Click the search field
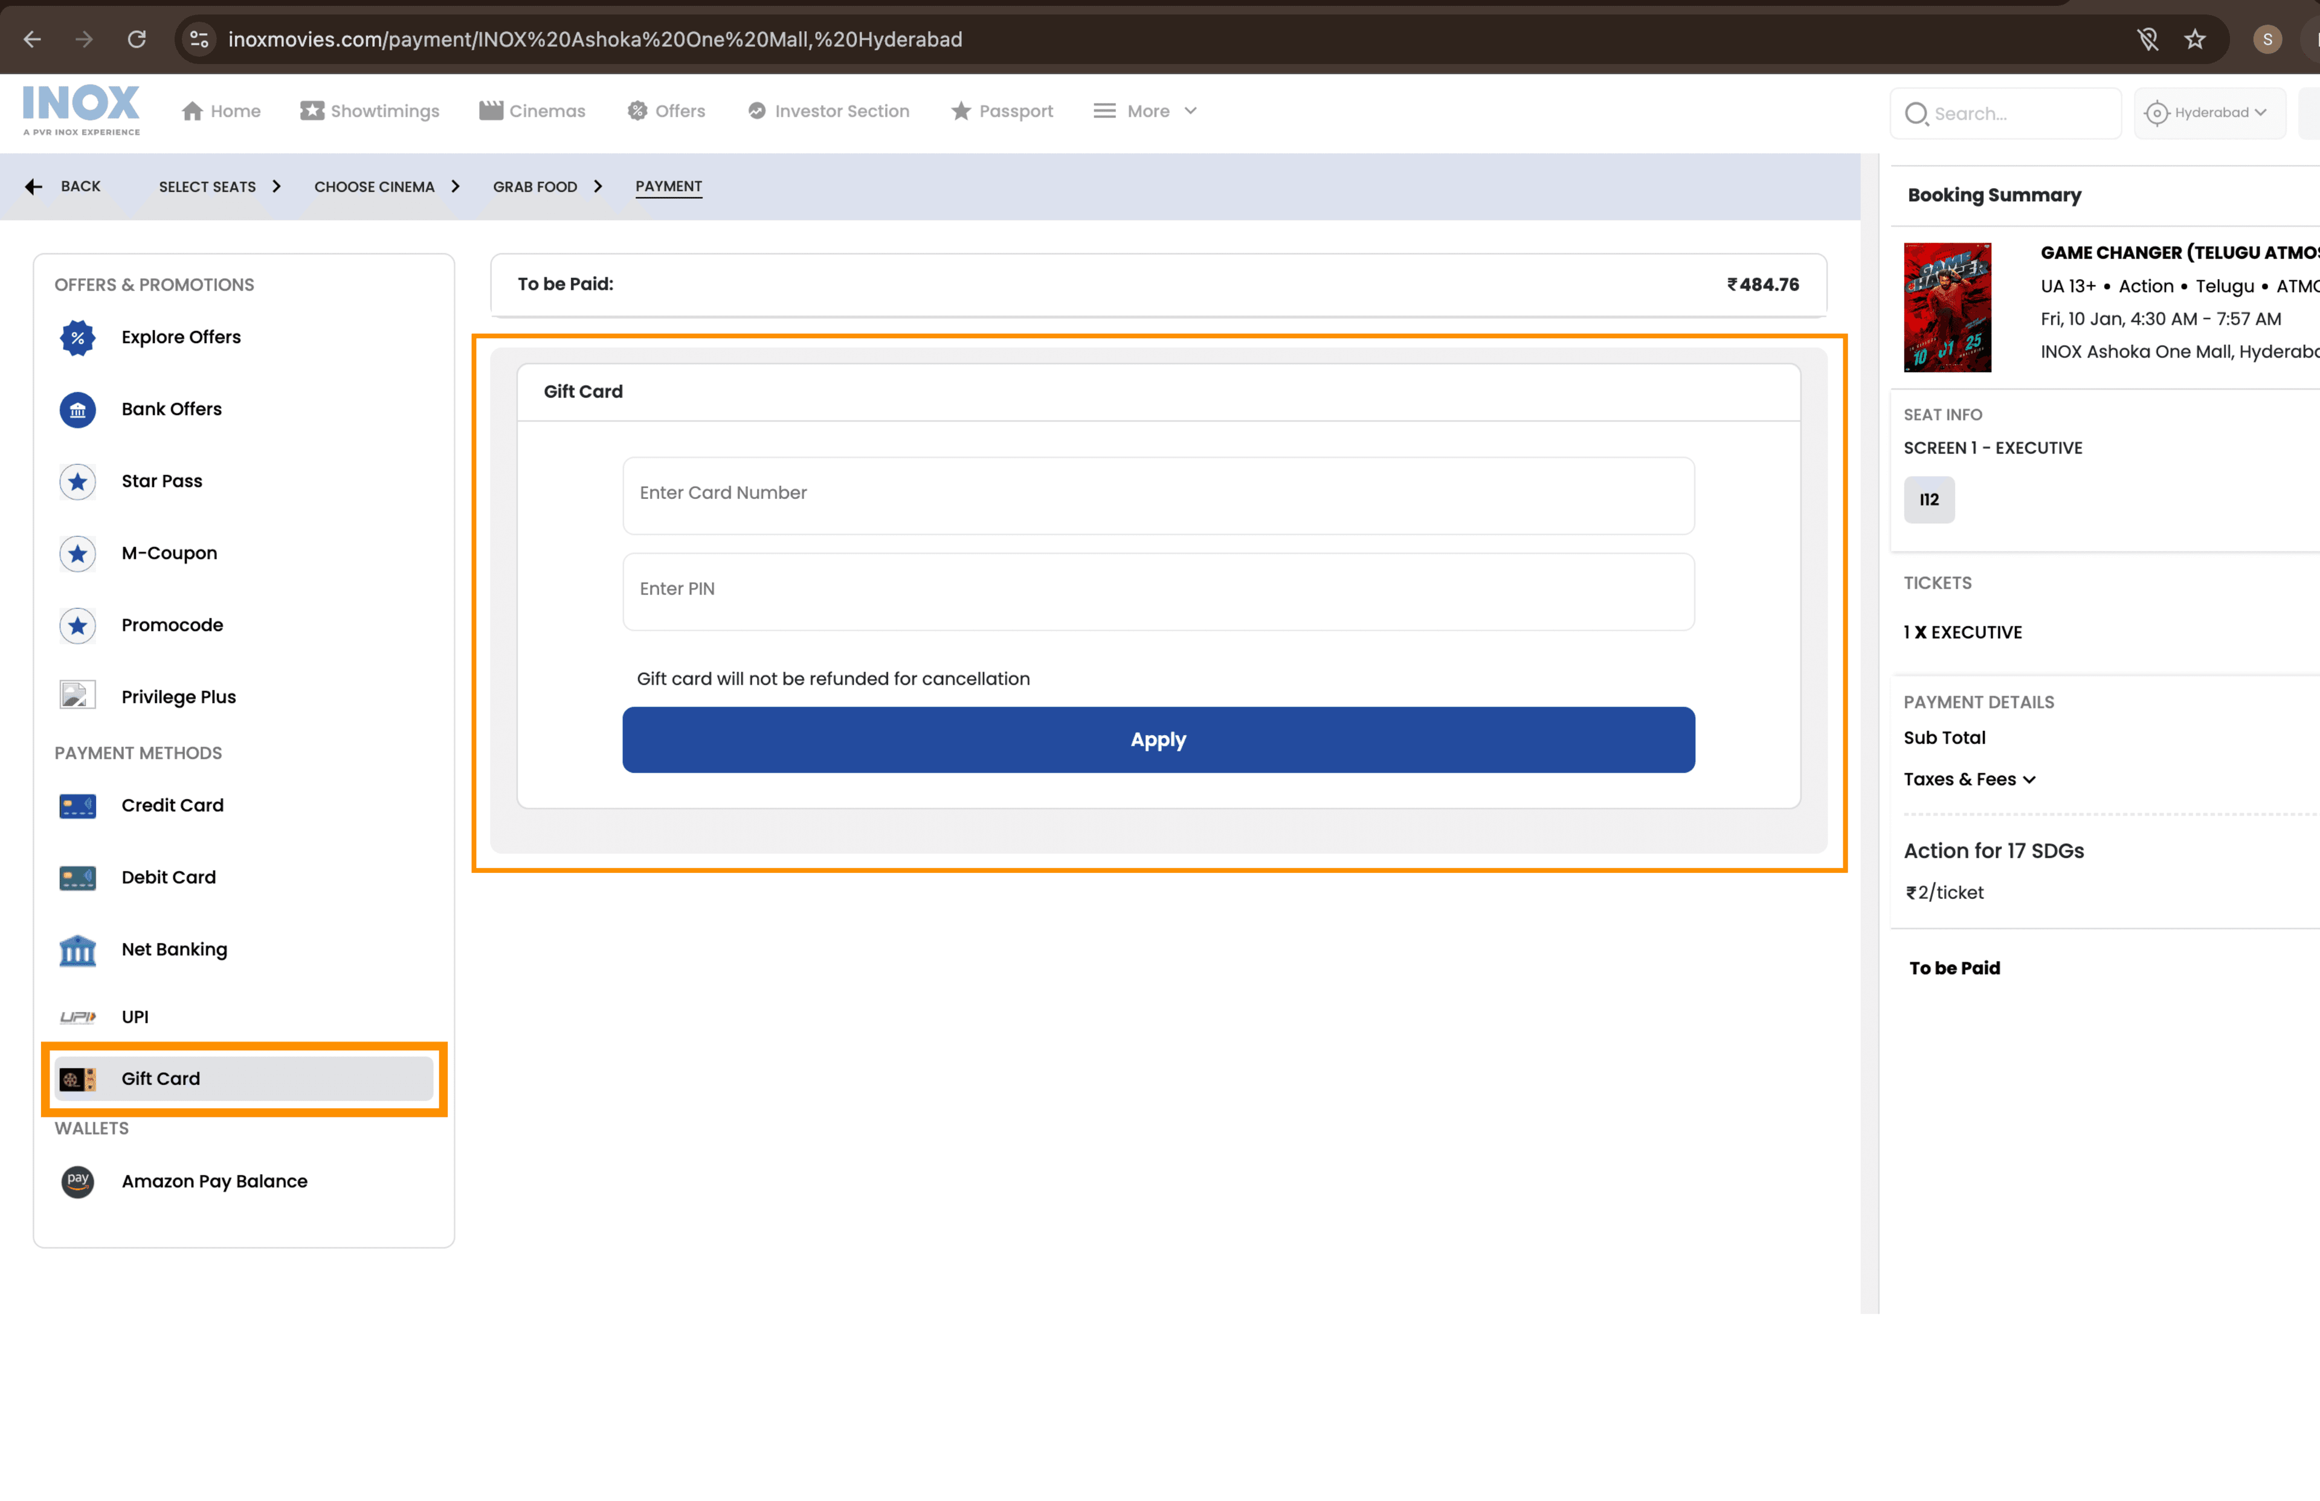Screen dimensions: 2320x1501 click(x=2005, y=113)
